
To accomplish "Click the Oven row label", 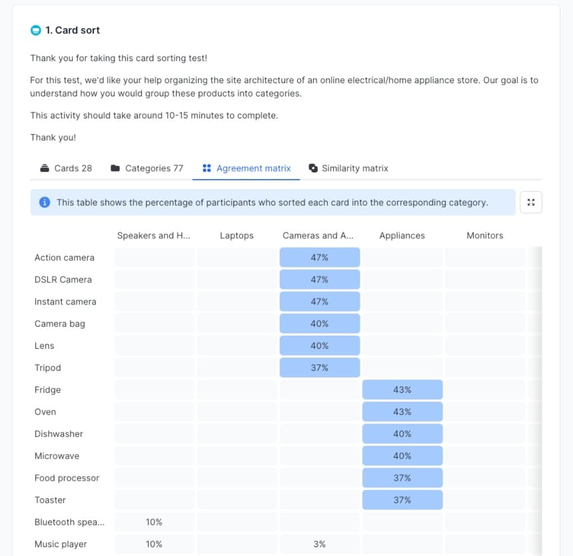I will click(x=45, y=412).
